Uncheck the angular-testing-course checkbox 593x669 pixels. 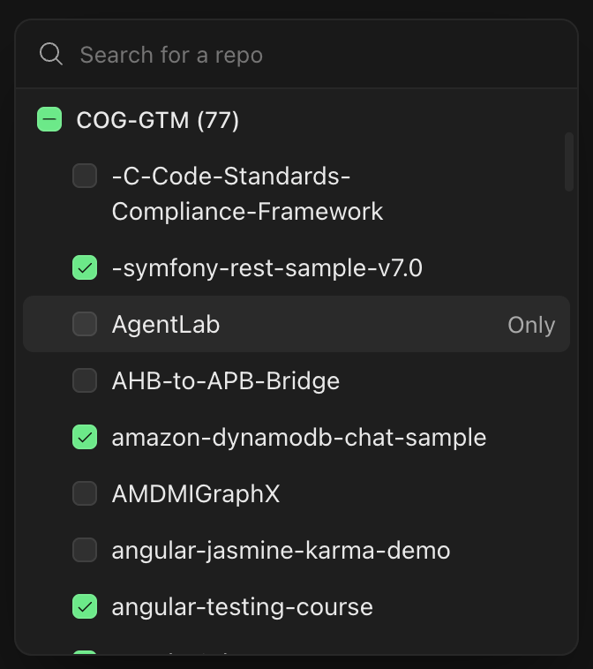coord(85,606)
